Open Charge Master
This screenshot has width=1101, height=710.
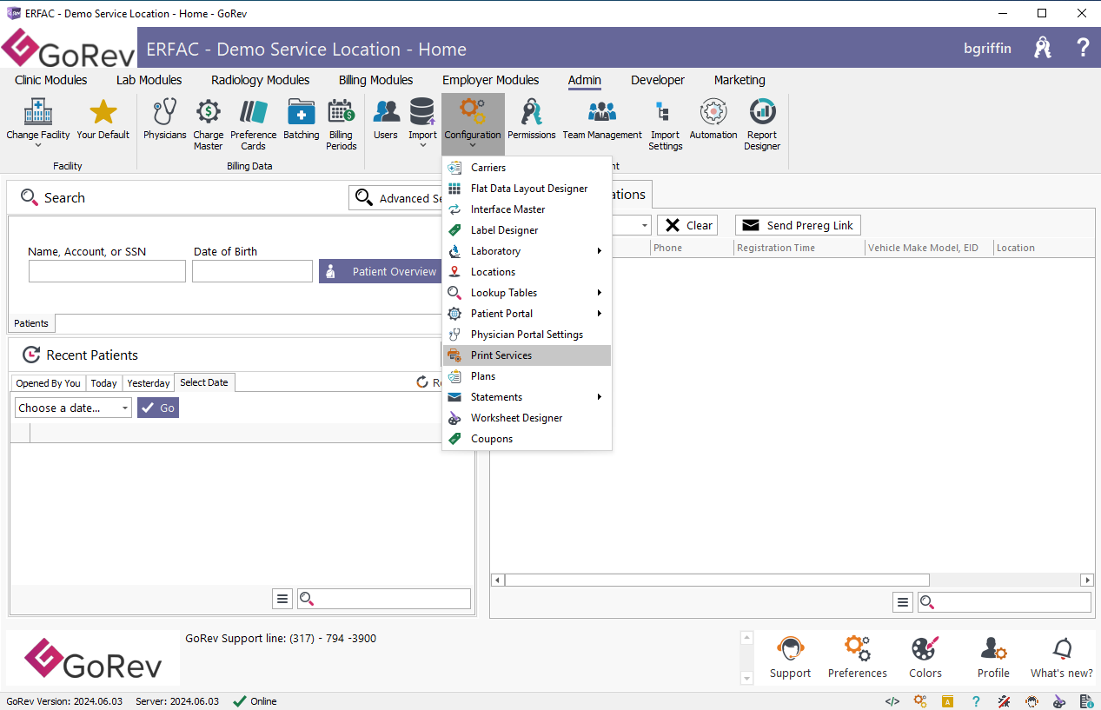(x=209, y=124)
